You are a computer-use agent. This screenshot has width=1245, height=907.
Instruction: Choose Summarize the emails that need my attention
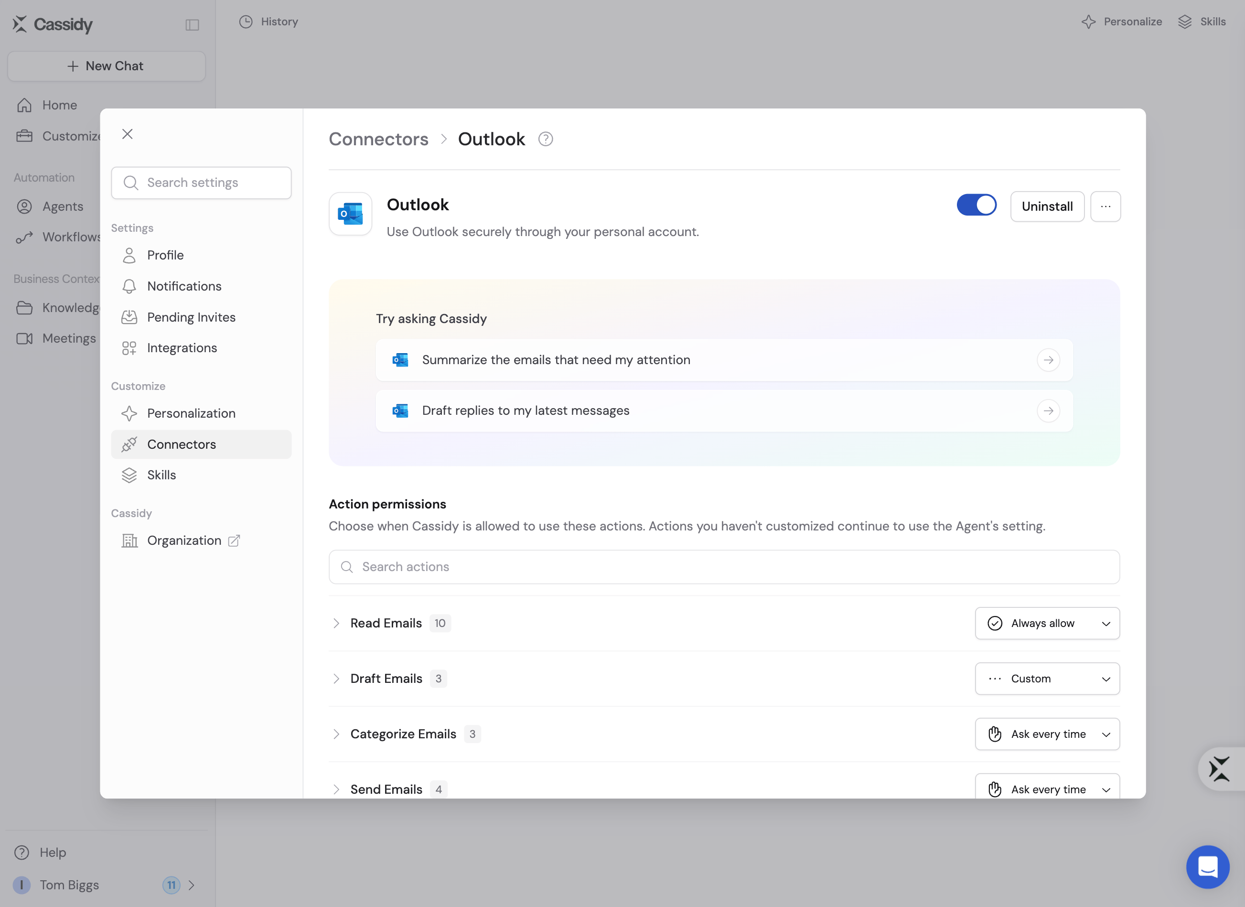pos(724,360)
